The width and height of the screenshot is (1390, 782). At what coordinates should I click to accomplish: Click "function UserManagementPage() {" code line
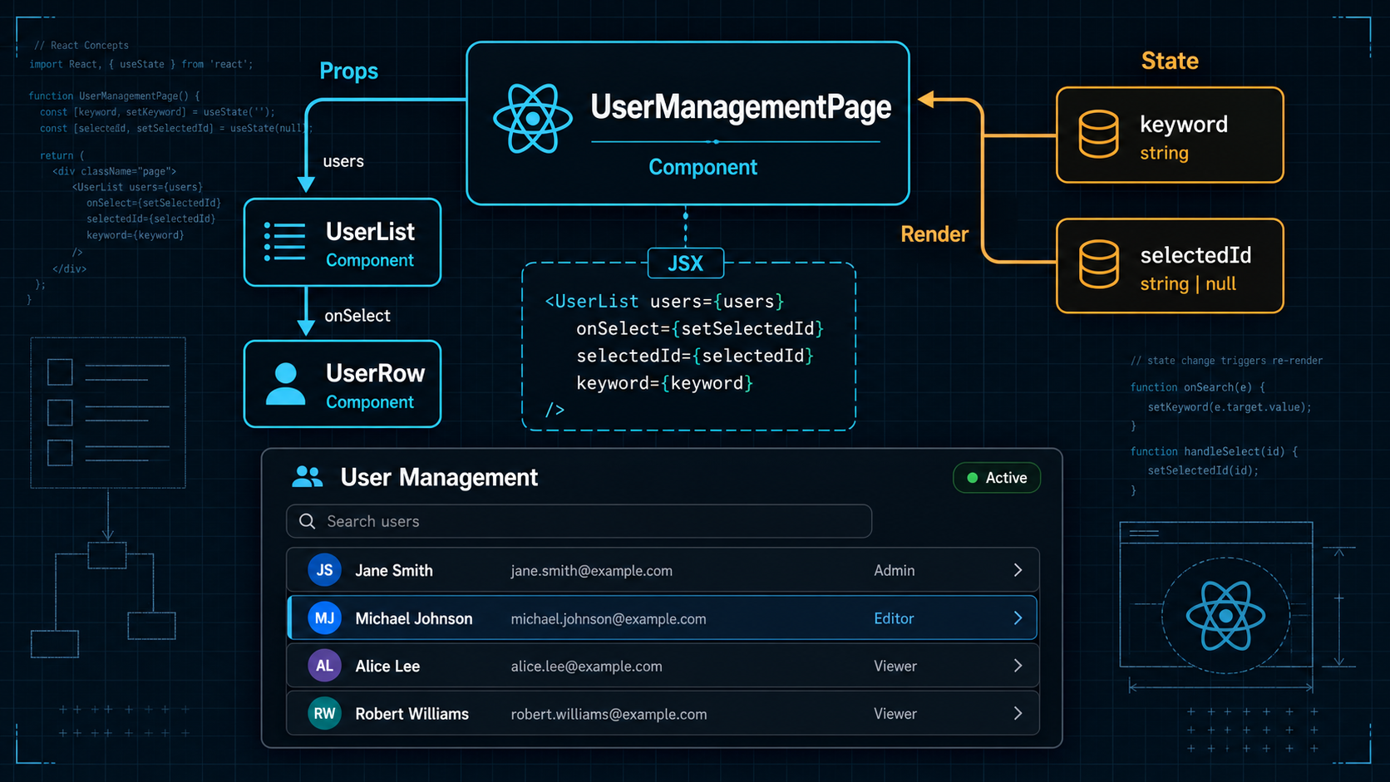(x=114, y=96)
